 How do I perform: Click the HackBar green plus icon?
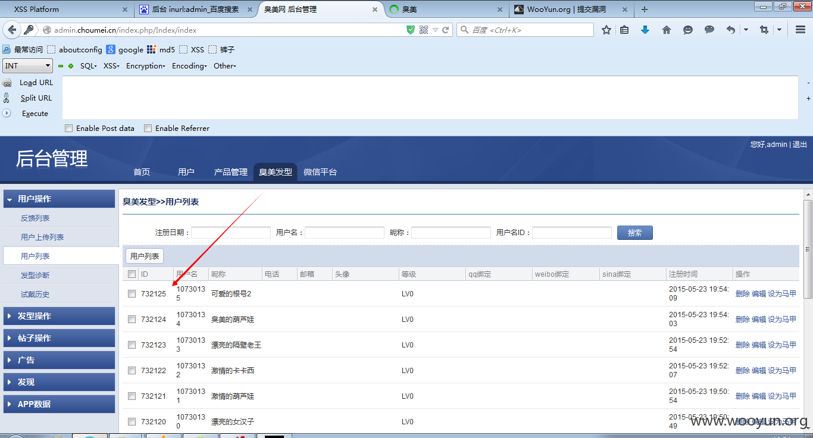pyautogui.click(x=71, y=66)
